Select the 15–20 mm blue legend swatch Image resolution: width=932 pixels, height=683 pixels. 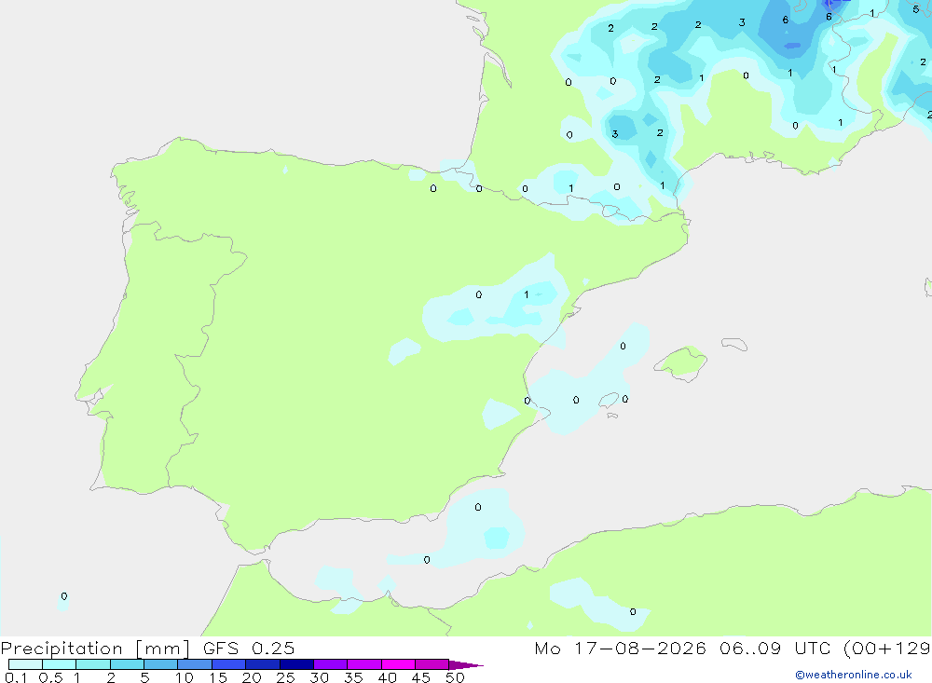pos(229,664)
